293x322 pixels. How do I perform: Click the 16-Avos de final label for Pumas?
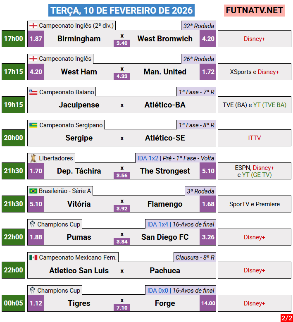tap(193, 224)
